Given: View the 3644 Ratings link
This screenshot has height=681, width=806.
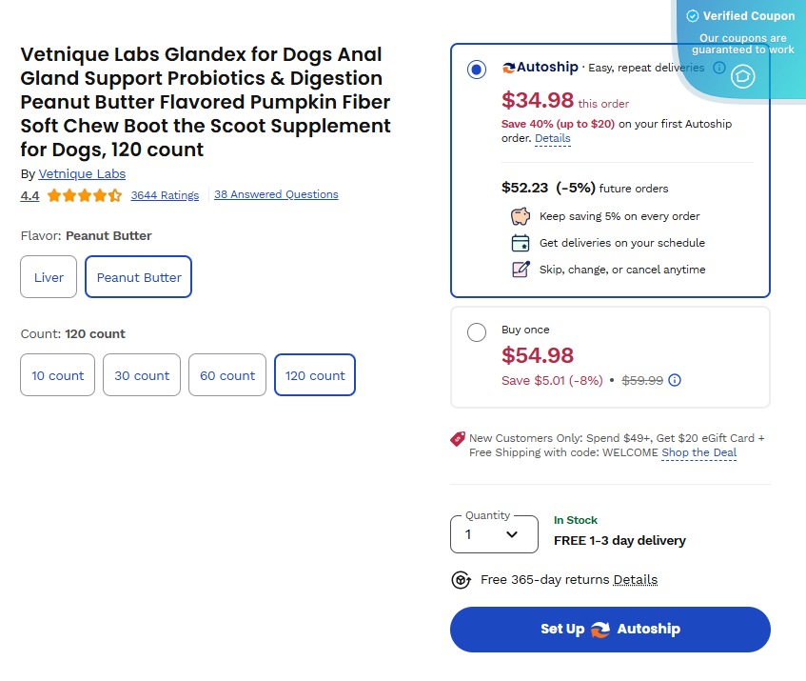Looking at the screenshot, I should coord(165,194).
